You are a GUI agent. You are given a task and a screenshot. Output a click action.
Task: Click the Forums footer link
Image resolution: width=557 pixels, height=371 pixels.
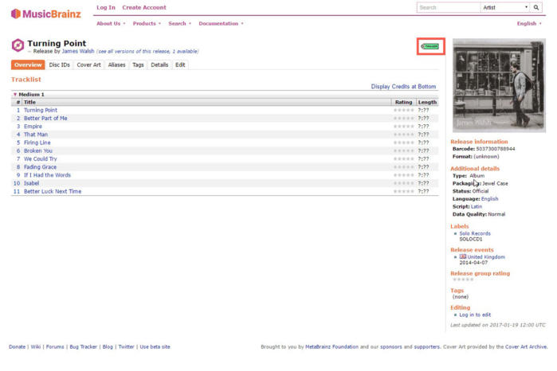point(55,347)
